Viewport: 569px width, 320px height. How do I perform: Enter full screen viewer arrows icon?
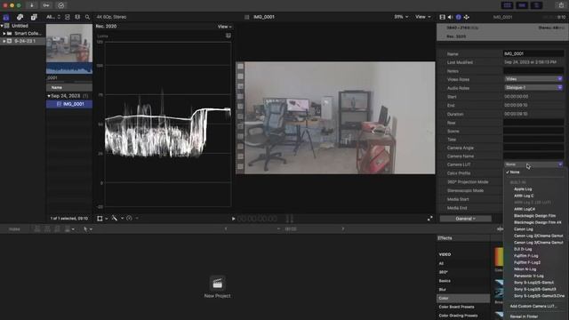click(430, 218)
